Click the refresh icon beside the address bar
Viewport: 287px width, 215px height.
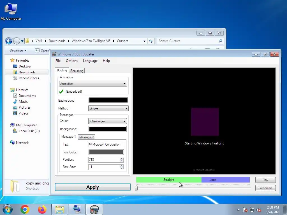[151, 41]
